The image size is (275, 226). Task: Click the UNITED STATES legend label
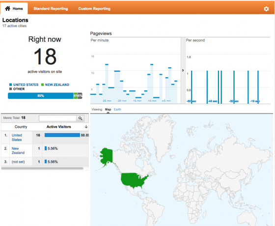(26, 85)
